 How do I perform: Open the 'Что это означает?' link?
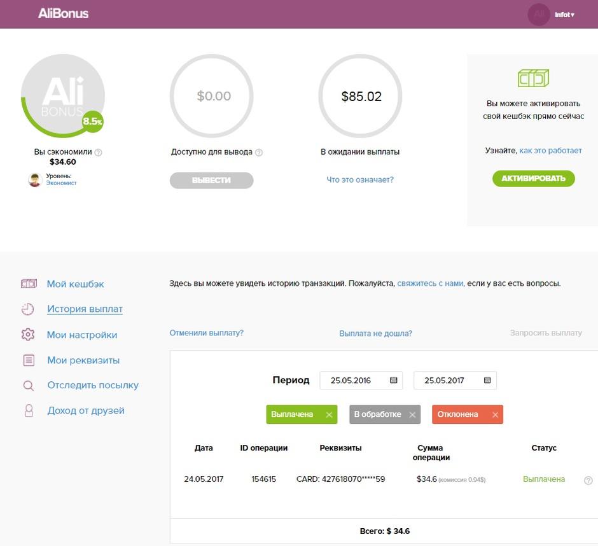click(360, 179)
